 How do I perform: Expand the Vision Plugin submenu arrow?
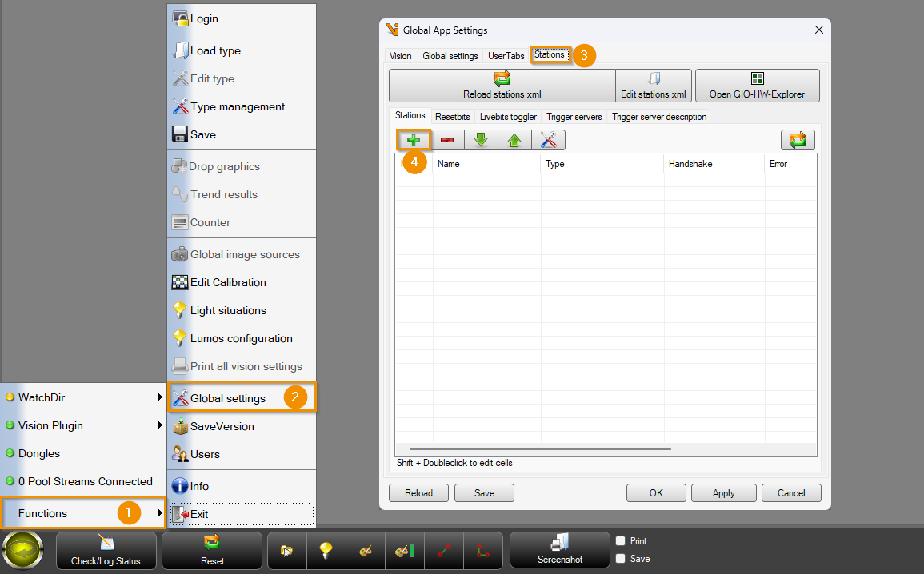point(160,425)
